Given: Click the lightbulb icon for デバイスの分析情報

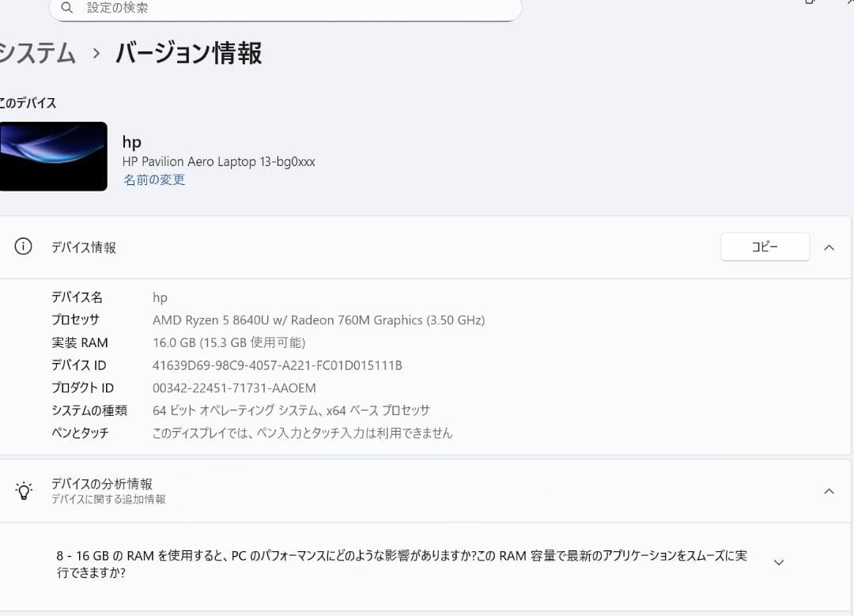Looking at the screenshot, I should tap(24, 490).
